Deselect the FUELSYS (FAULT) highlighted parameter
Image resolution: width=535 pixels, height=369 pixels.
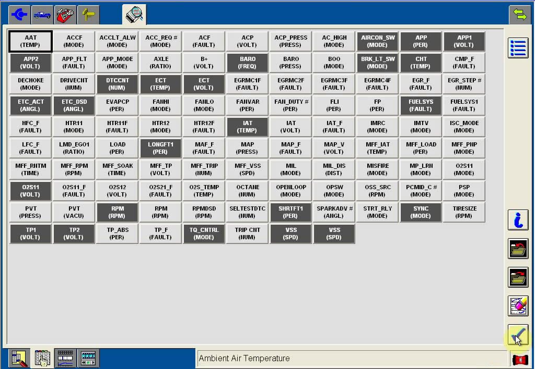[421, 106]
